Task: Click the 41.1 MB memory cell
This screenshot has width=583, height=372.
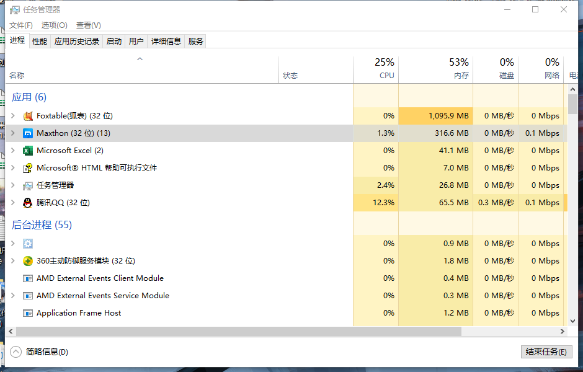Action: pyautogui.click(x=436, y=151)
